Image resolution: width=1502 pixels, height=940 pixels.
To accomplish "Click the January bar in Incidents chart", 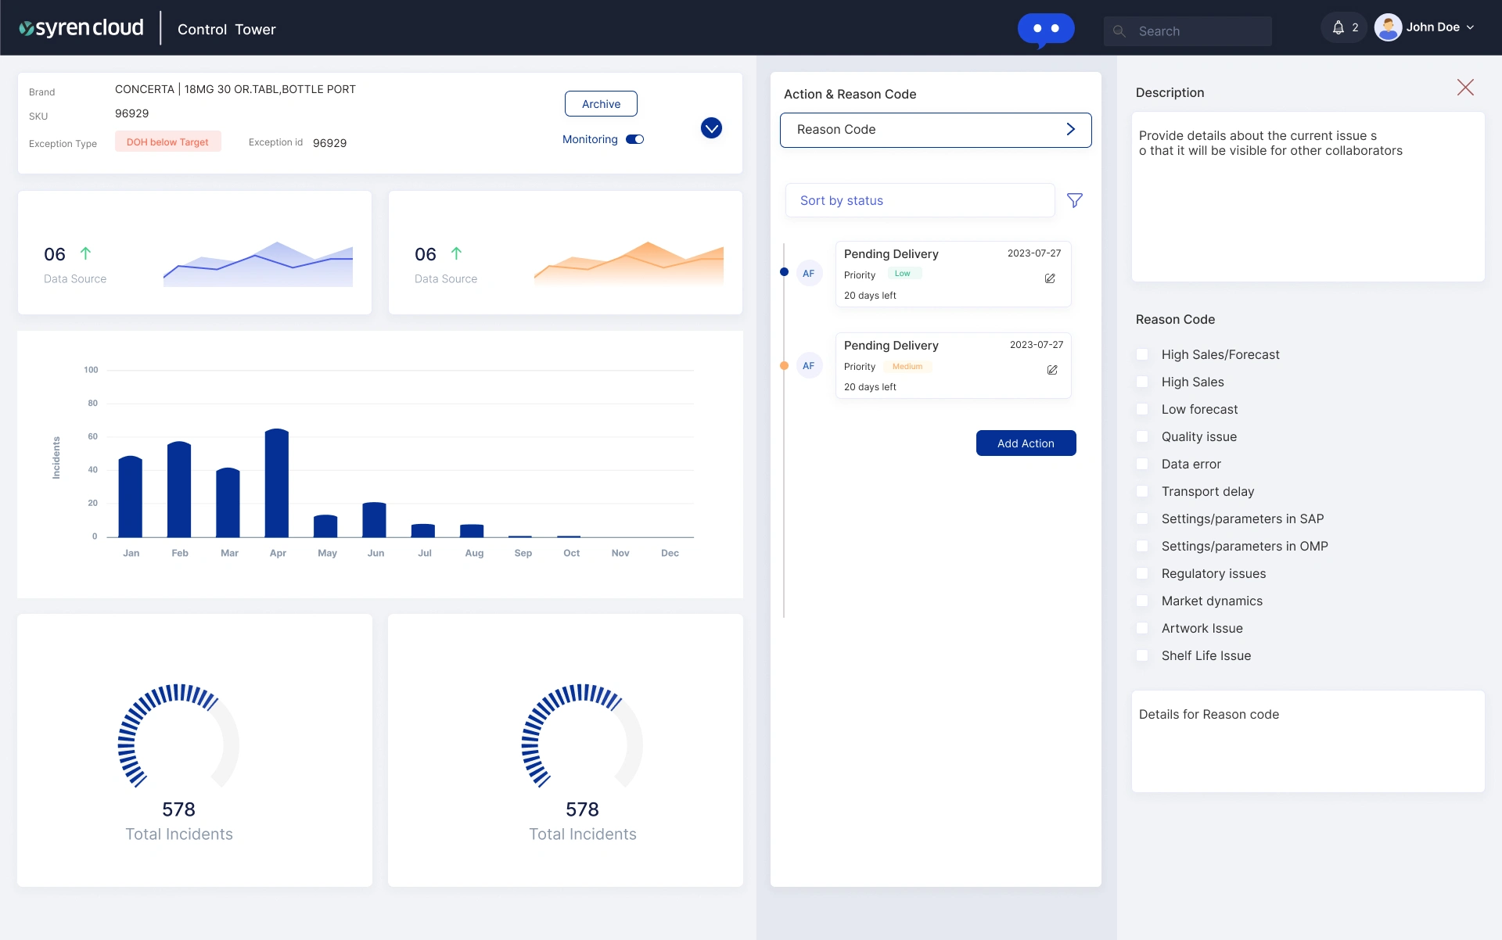I will [131, 497].
